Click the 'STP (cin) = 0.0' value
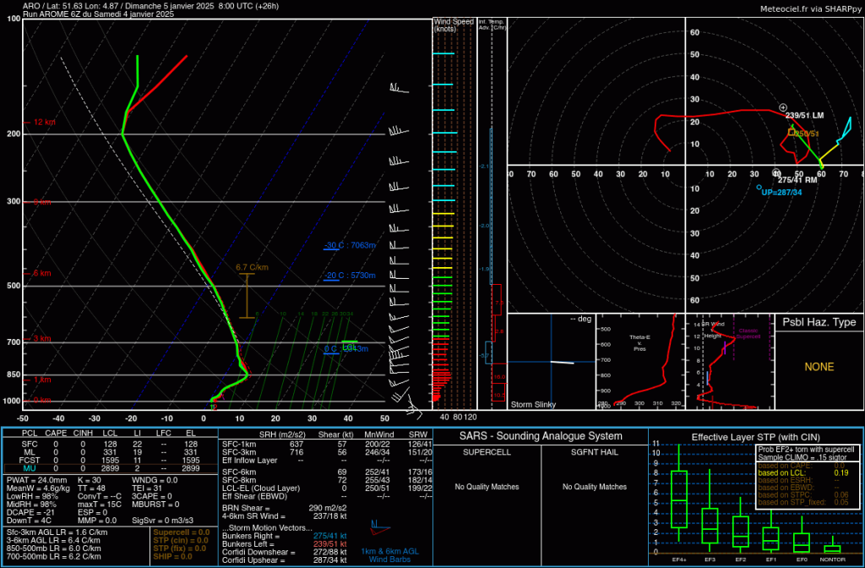Viewport: 865px width, 568px height. click(x=182, y=540)
